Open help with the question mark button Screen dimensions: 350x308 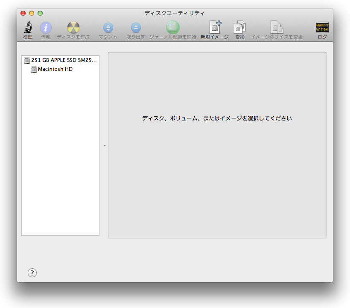(32, 273)
